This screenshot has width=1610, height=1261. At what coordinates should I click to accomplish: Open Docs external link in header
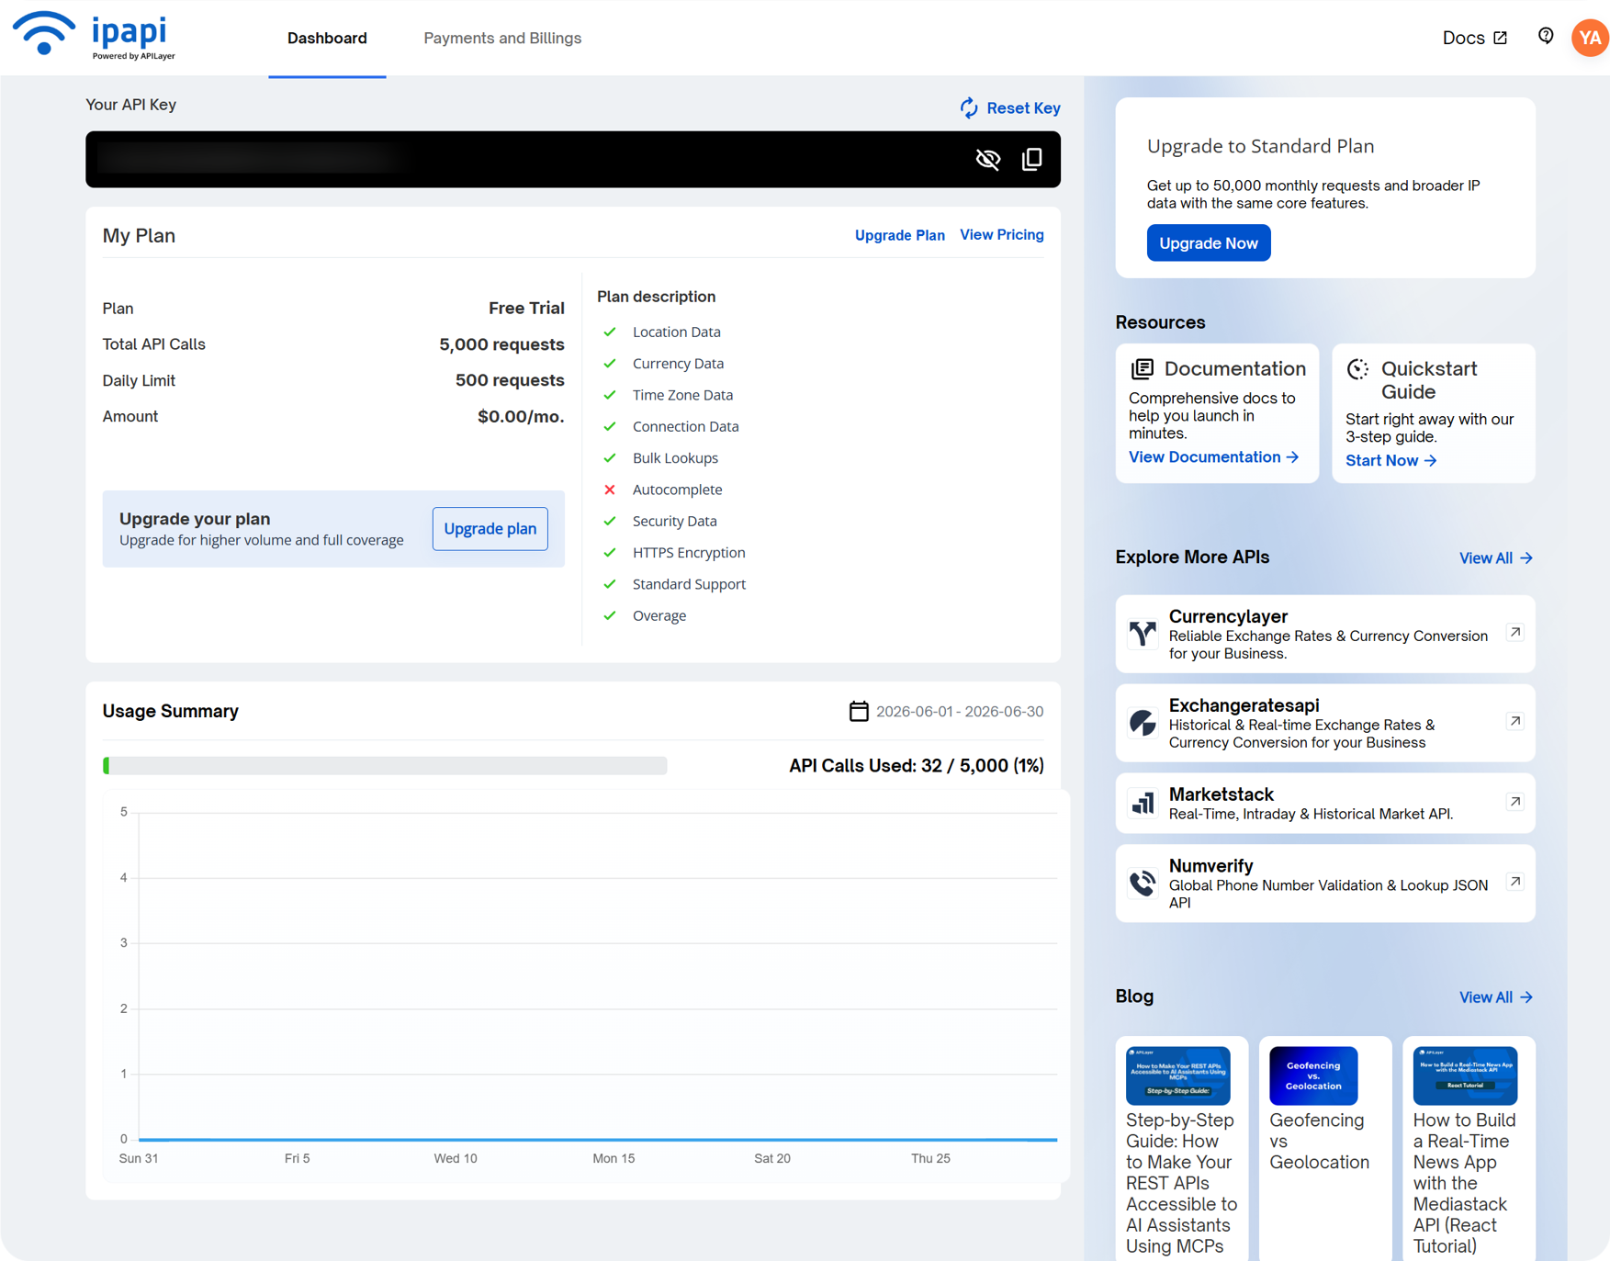click(x=1474, y=38)
